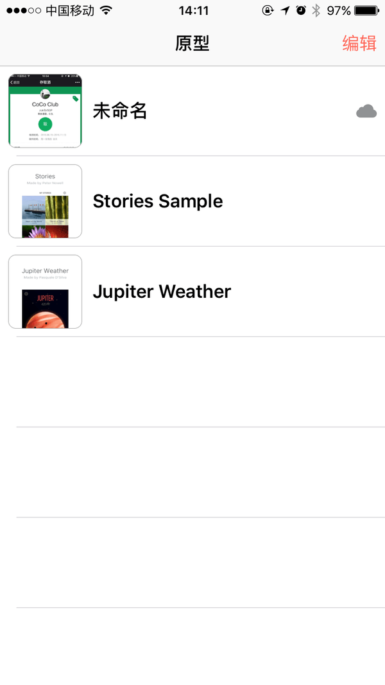This screenshot has height=685, width=385.
Task: Tap the 中国移动 carrier label
Action: tap(70, 10)
